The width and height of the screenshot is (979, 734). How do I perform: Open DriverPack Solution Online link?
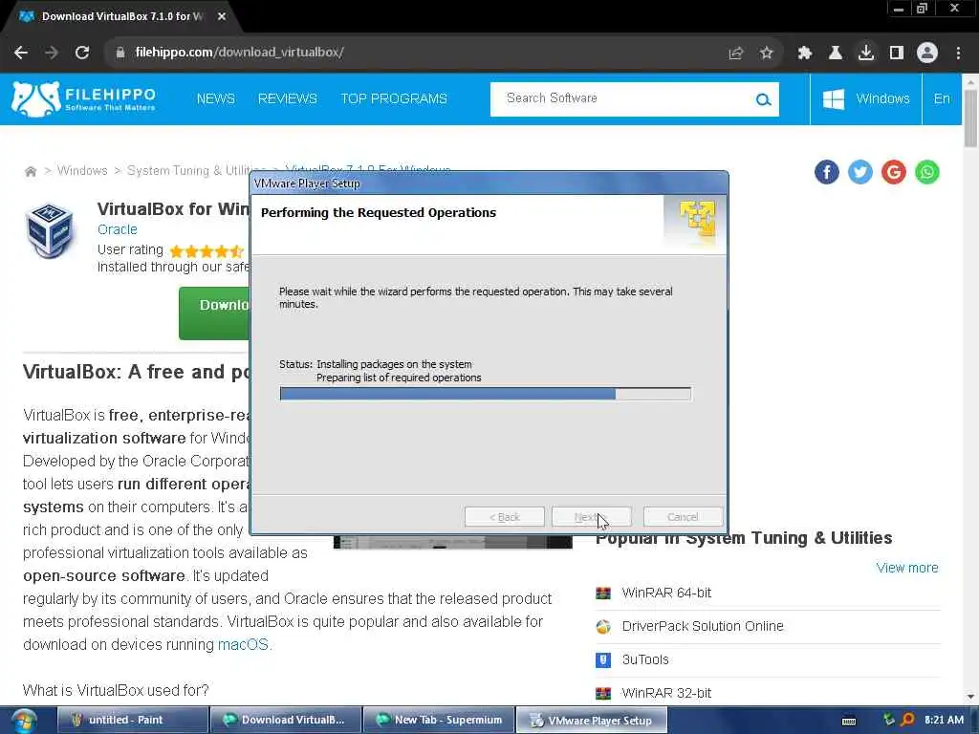[x=703, y=627]
